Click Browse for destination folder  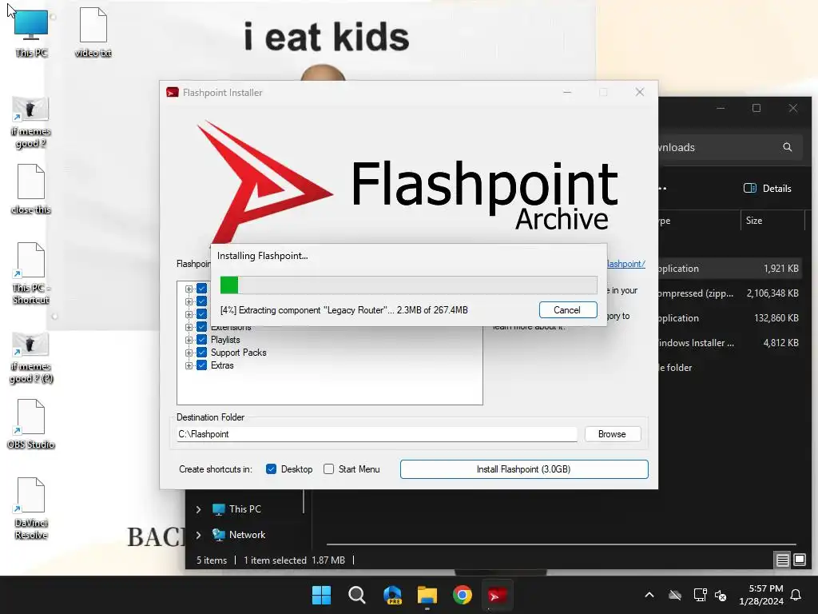[x=613, y=434]
